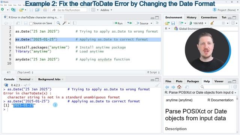Switch to the Help tab
Image resolution: width=240 pixels, height=135 pixels.
tap(207, 81)
